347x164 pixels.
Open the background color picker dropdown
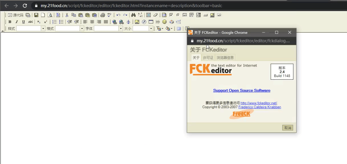[169, 29]
